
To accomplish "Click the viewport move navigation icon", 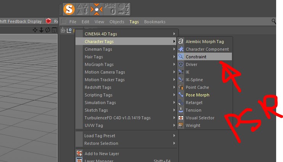I will 35,30.
